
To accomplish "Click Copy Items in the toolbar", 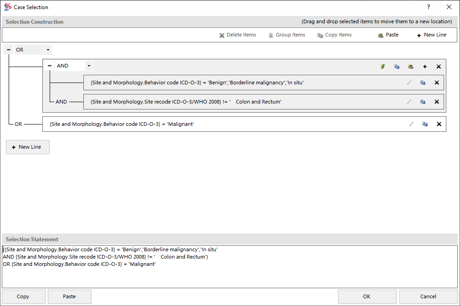I will [x=334, y=35].
